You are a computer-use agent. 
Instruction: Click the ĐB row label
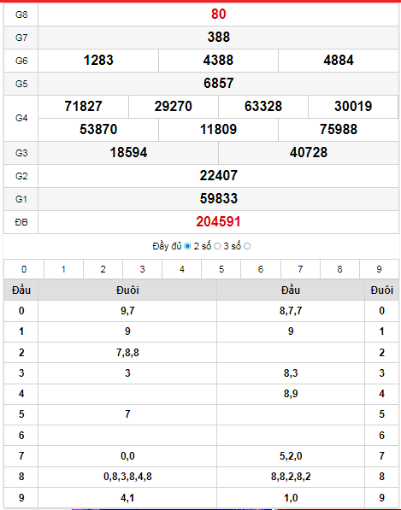click(x=21, y=222)
